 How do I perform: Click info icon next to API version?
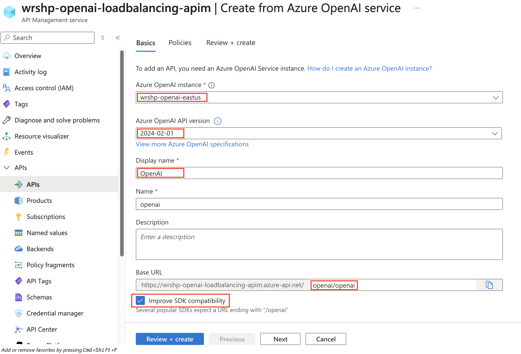tap(218, 121)
